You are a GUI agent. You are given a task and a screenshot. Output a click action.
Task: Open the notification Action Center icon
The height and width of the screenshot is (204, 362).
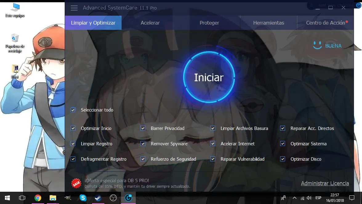pyautogui.click(x=352, y=198)
